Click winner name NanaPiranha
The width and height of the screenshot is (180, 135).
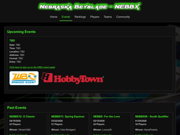pyautogui.click(x=151, y=130)
